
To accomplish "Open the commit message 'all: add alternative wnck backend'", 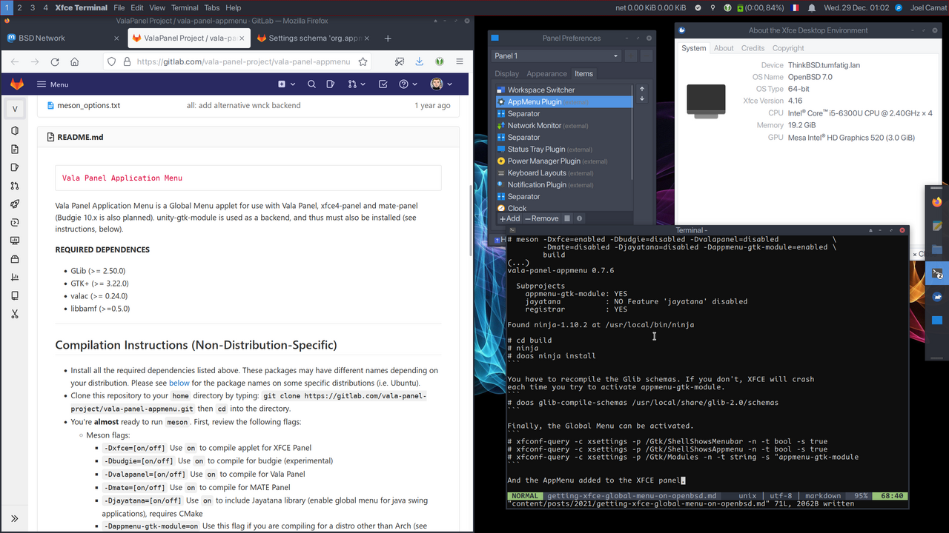I will click(x=243, y=105).
